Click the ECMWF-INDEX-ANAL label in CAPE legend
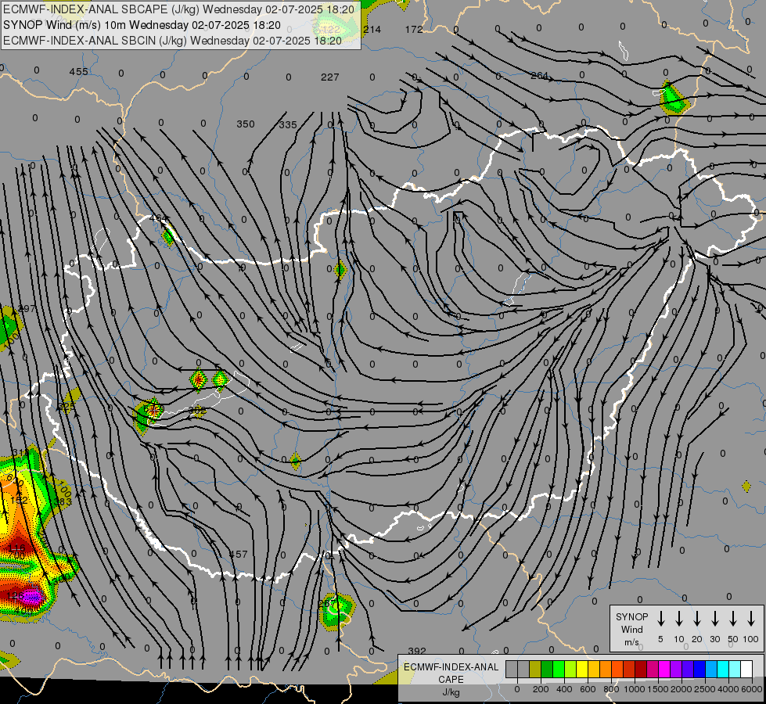766x704 pixels. [451, 667]
